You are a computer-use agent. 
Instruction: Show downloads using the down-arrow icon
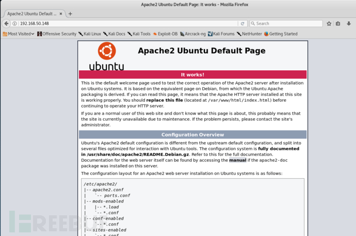coord(348,23)
